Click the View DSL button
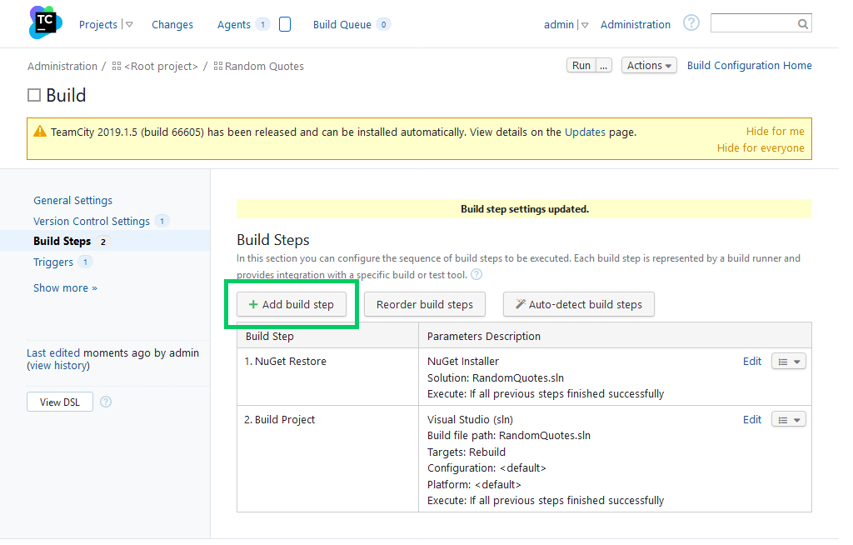The height and width of the screenshot is (545, 853). (x=60, y=402)
